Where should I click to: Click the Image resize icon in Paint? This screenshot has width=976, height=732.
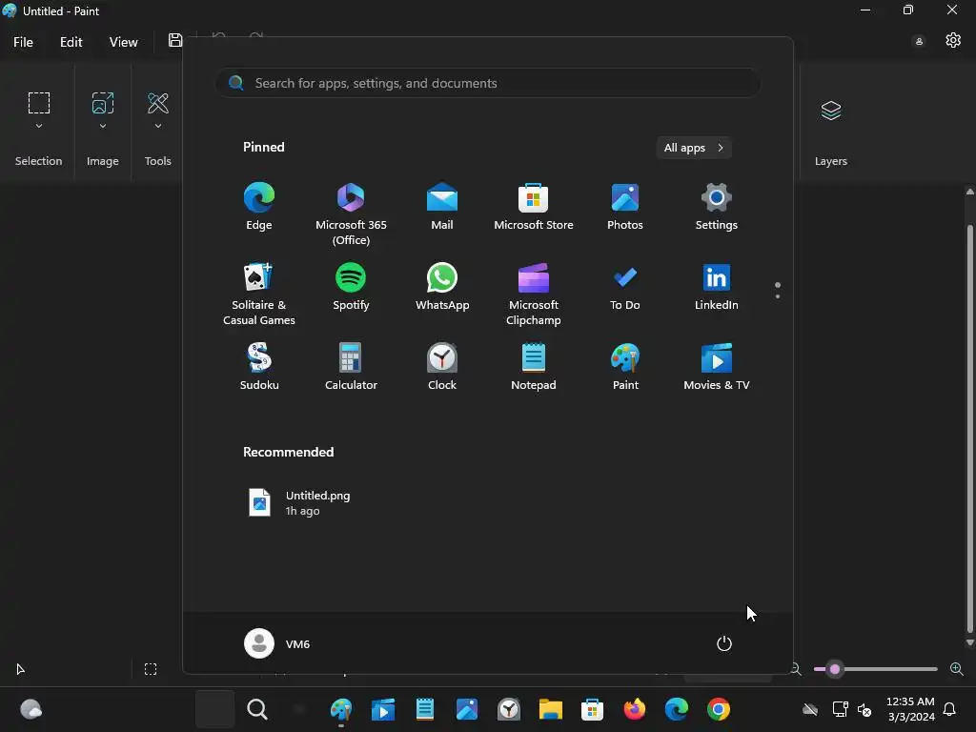[103, 103]
